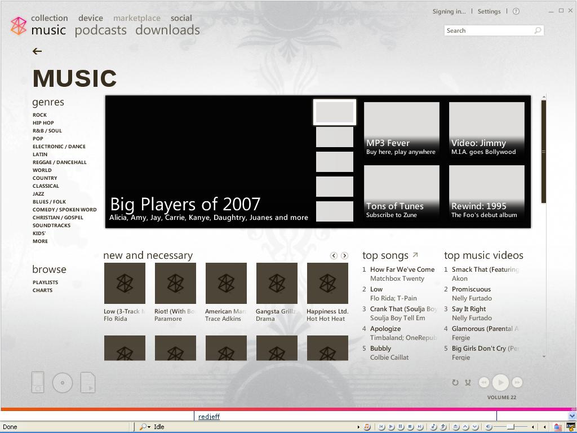This screenshot has height=433, width=577.
Task: Toggle the shuffle playback button
Action: coord(468,383)
